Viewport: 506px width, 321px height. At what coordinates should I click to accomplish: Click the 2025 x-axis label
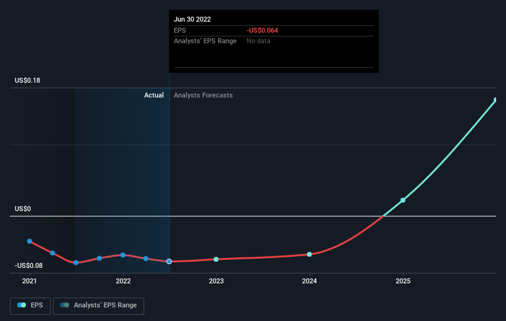pos(403,281)
